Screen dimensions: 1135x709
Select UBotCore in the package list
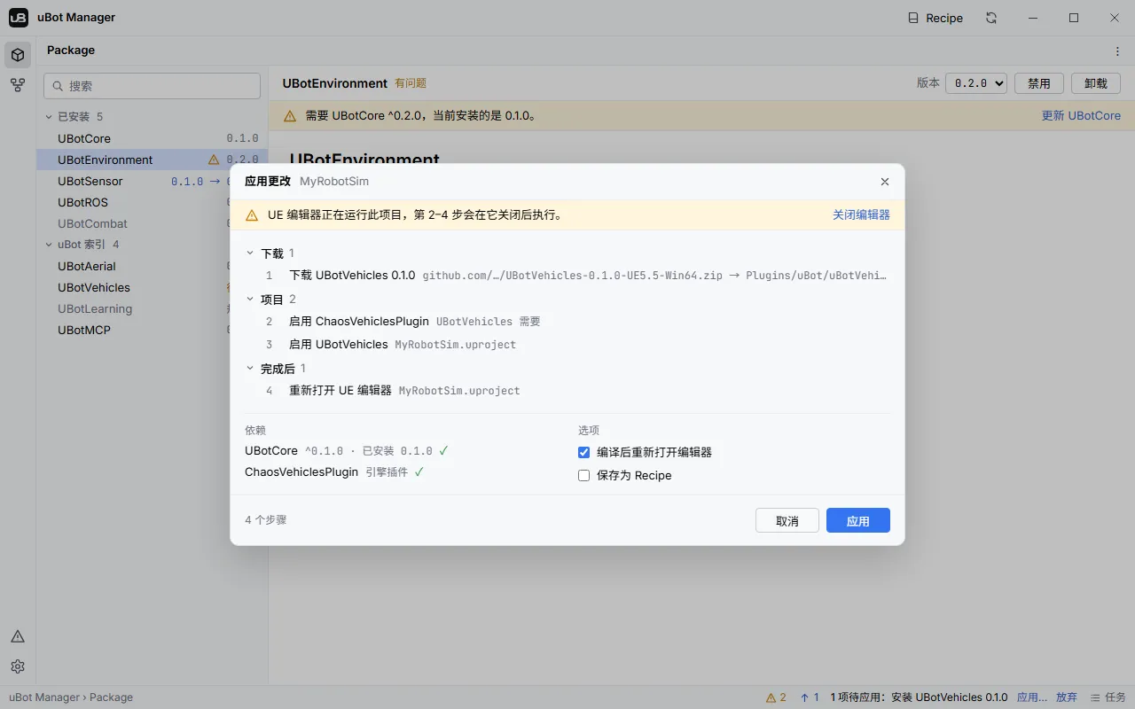pos(152,138)
